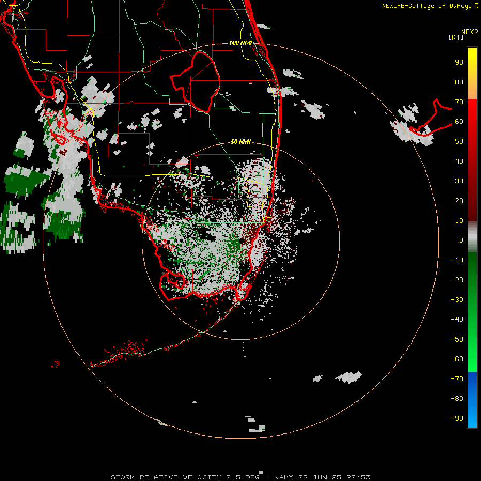Click the blue bottom segment of color bar
The height and width of the screenshot is (481, 481).
472,400
